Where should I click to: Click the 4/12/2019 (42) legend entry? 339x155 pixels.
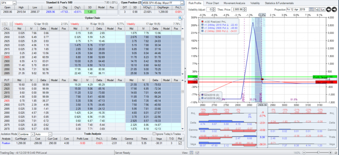(x=211, y=98)
